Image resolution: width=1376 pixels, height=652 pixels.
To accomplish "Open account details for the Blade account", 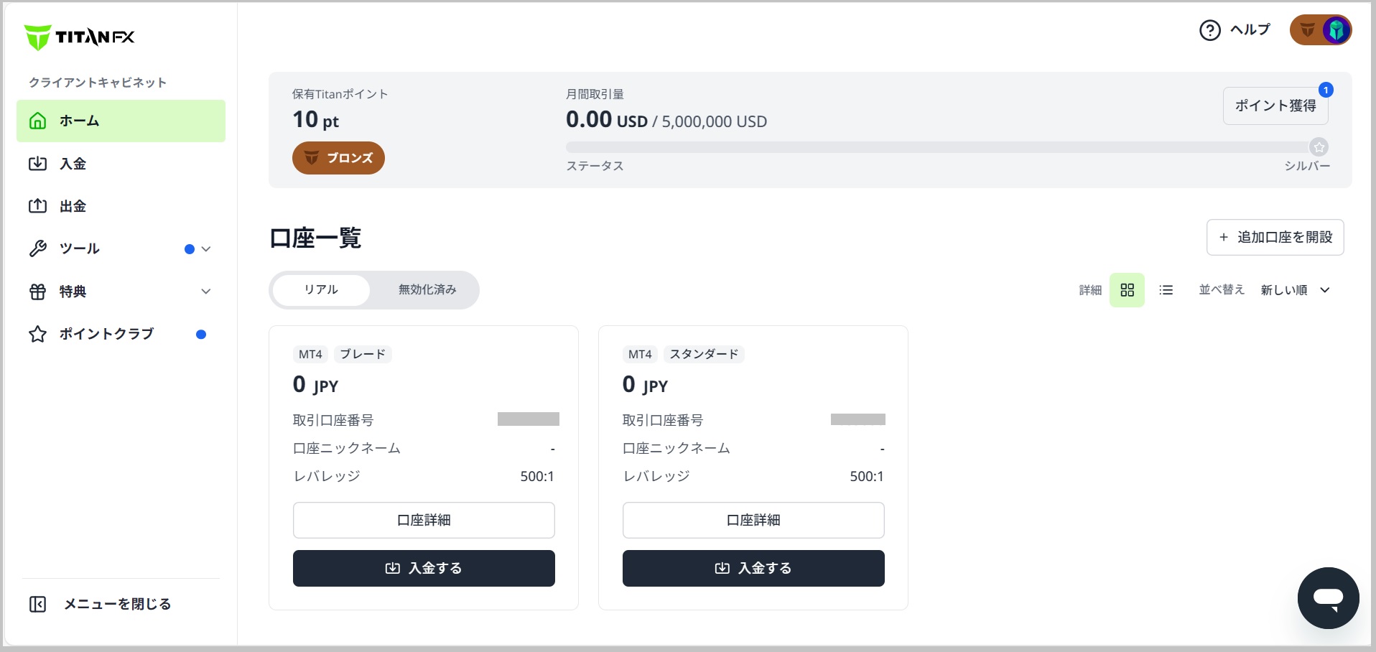I will (x=424, y=520).
